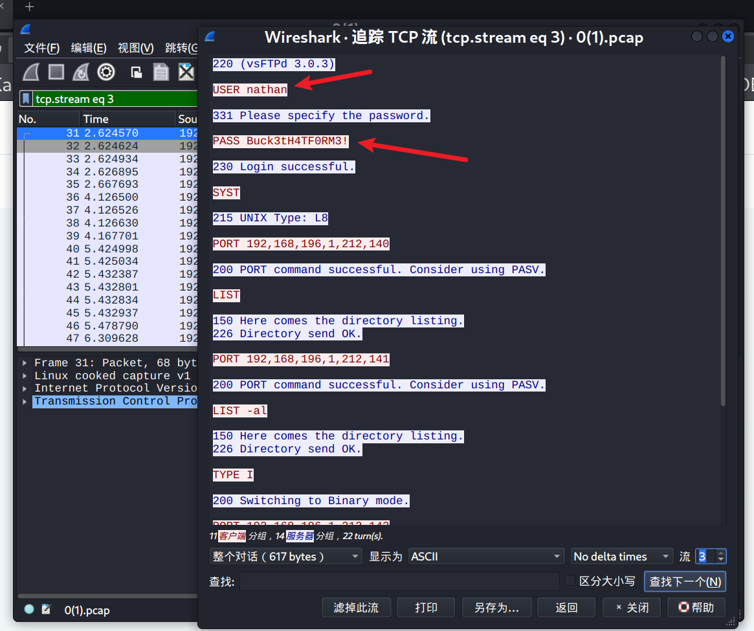Click the save capture file binary icon
Viewport: 754px width, 631px height.
pos(161,72)
